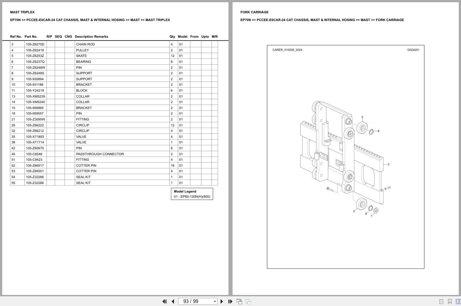Viewport: 461px width, 306px height.
Task: Select part number 105-930894
Action: point(35,79)
